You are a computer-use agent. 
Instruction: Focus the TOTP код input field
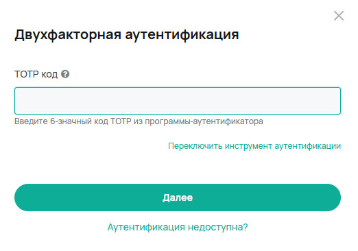[178, 101]
